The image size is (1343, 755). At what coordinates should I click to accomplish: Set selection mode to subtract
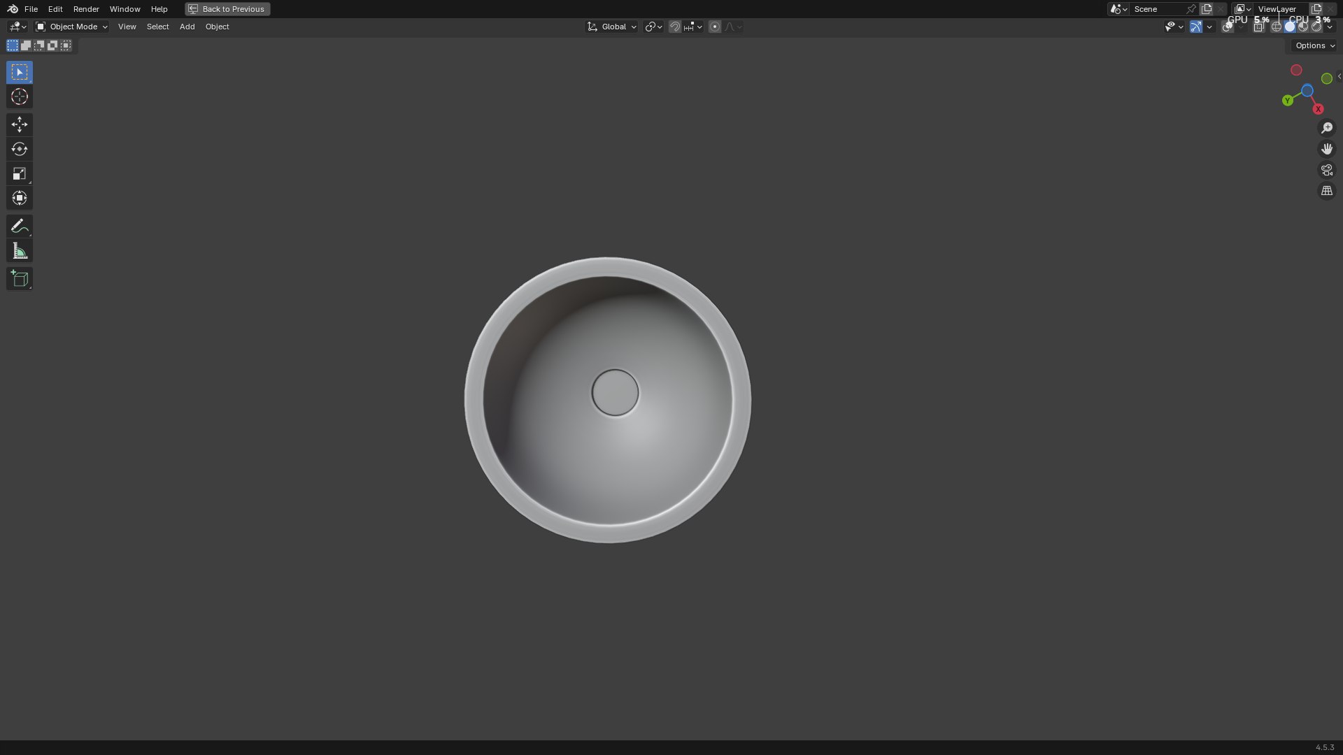tap(39, 45)
